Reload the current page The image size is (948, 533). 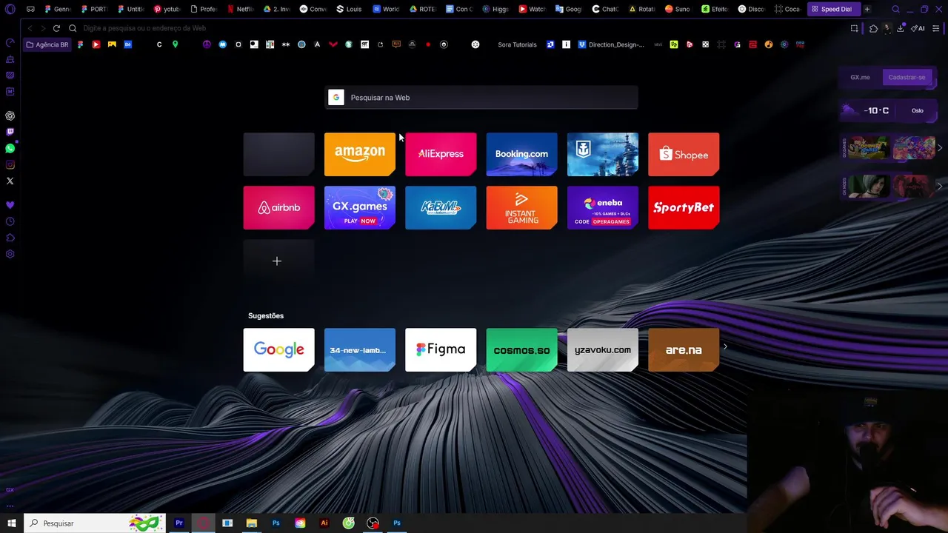point(56,28)
